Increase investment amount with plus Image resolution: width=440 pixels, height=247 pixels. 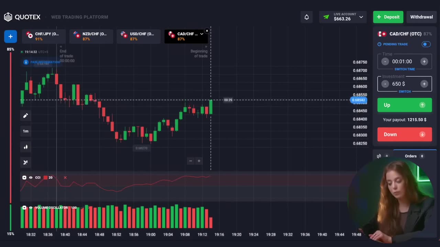click(424, 84)
